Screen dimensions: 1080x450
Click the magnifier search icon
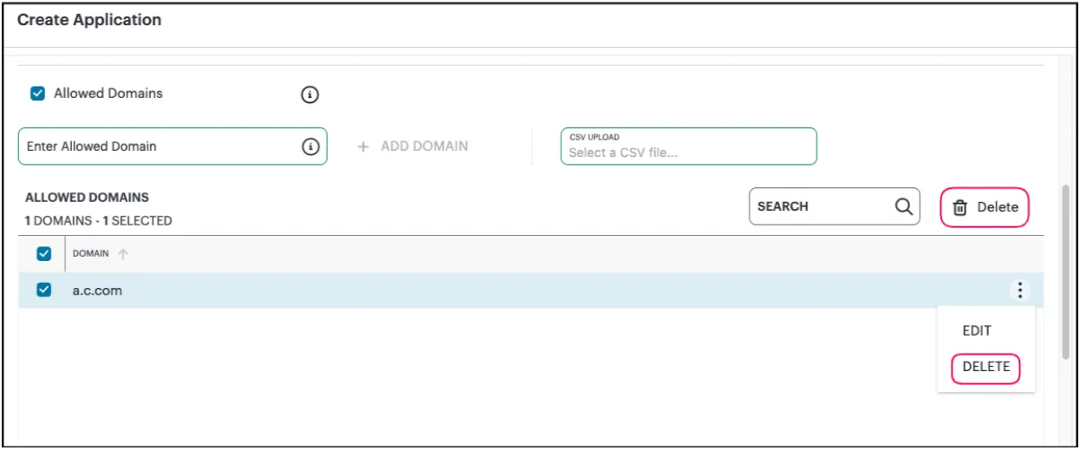(904, 206)
